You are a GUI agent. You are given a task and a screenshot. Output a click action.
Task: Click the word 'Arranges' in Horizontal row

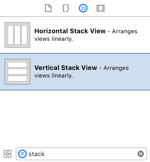[x=125, y=31]
